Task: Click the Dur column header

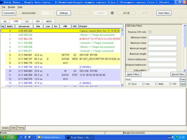Action: [38, 26]
